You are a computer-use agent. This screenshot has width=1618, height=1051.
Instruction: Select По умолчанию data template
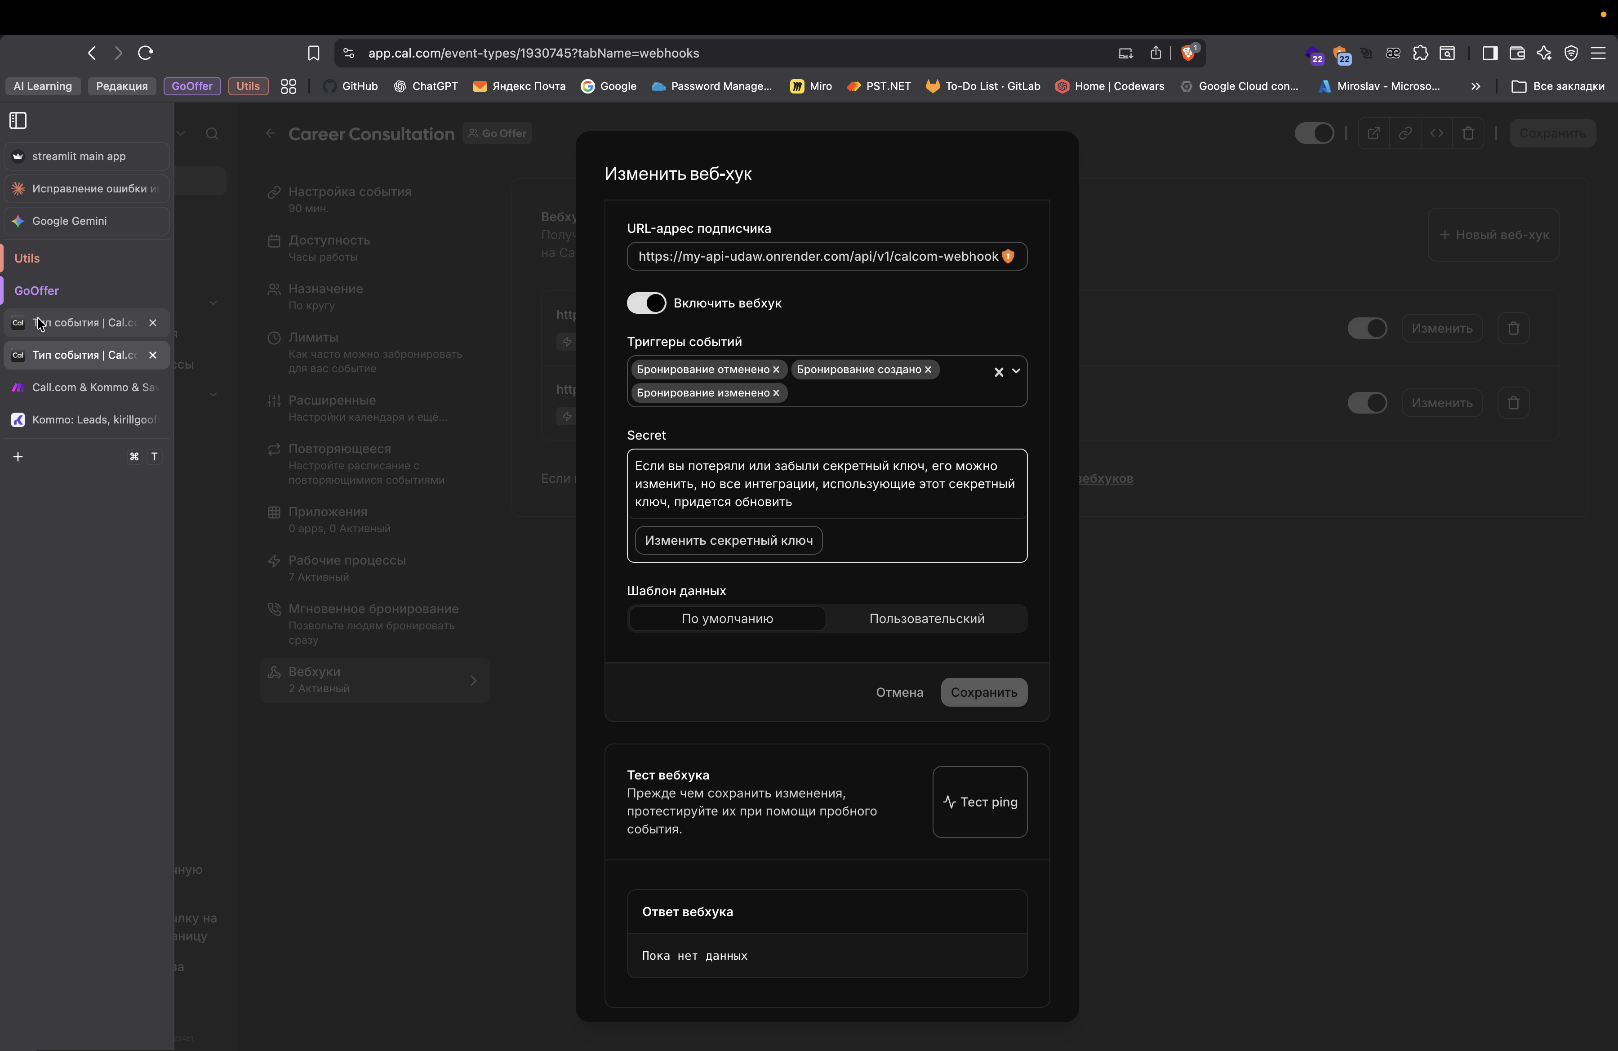[727, 619]
